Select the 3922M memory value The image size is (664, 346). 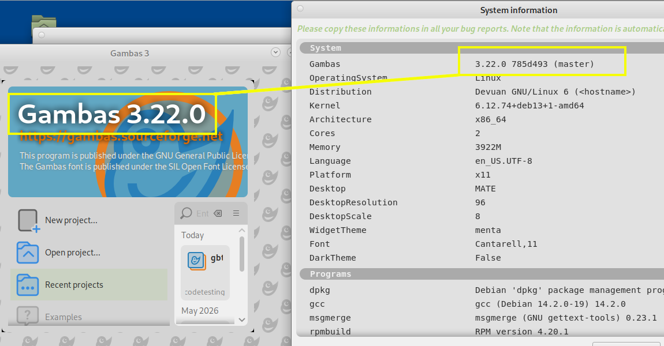(488, 147)
